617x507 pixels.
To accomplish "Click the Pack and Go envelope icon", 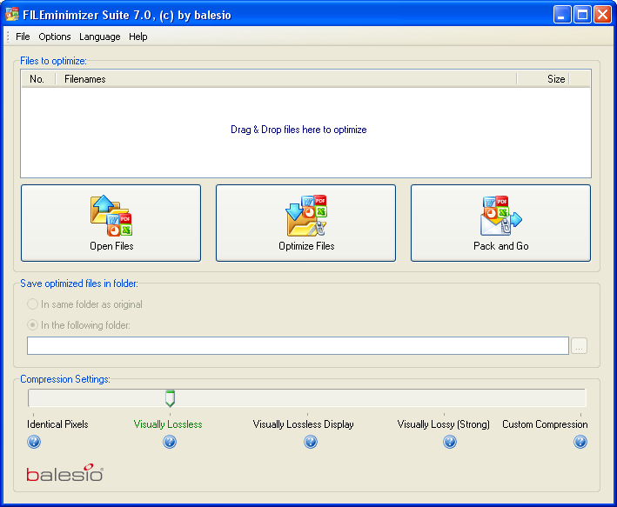I will point(501,216).
